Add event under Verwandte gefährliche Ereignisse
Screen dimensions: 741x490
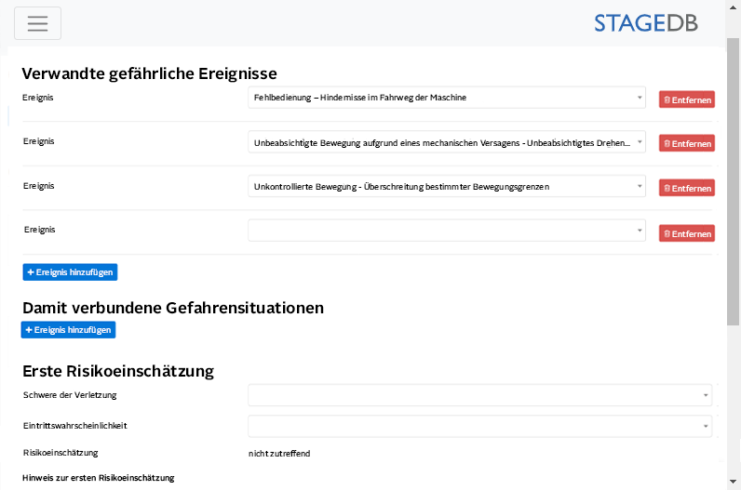[70, 271]
